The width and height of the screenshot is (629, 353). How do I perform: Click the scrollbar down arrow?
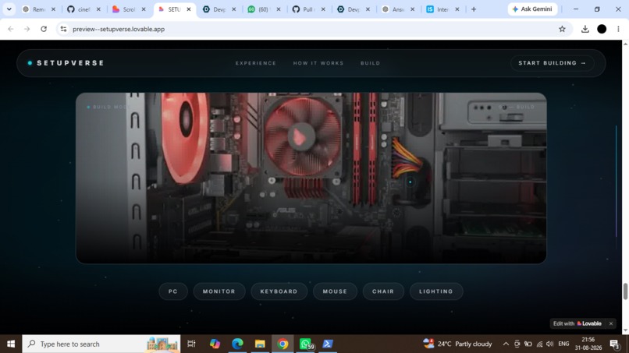[625, 330]
